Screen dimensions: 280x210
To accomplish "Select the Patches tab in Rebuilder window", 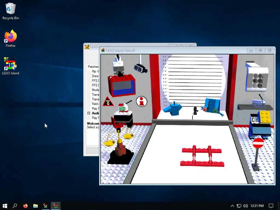I will (x=93, y=67).
